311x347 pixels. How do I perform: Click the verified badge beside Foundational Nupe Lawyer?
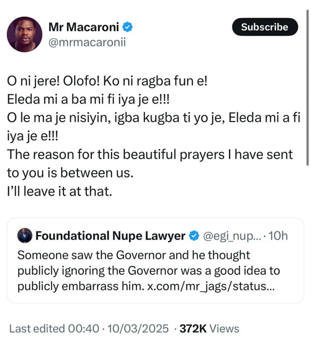click(193, 236)
